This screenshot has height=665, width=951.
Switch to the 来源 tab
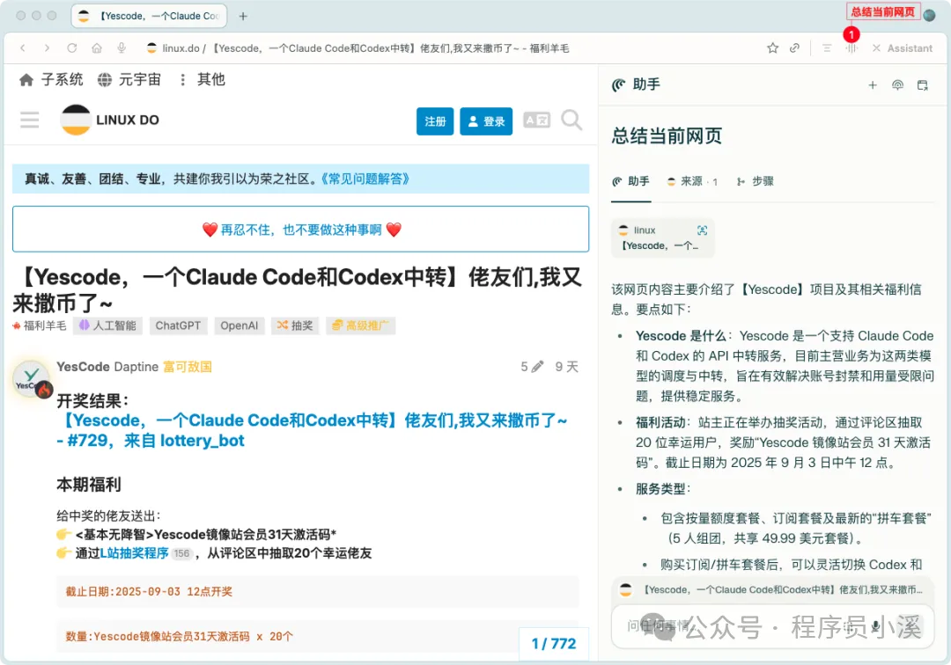point(692,181)
